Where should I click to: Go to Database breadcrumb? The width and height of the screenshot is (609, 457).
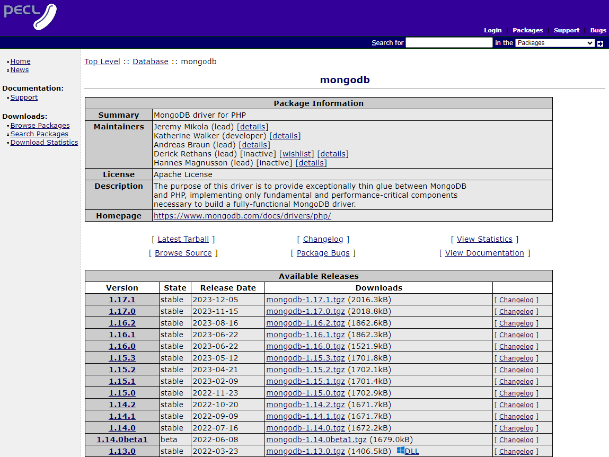click(x=151, y=62)
